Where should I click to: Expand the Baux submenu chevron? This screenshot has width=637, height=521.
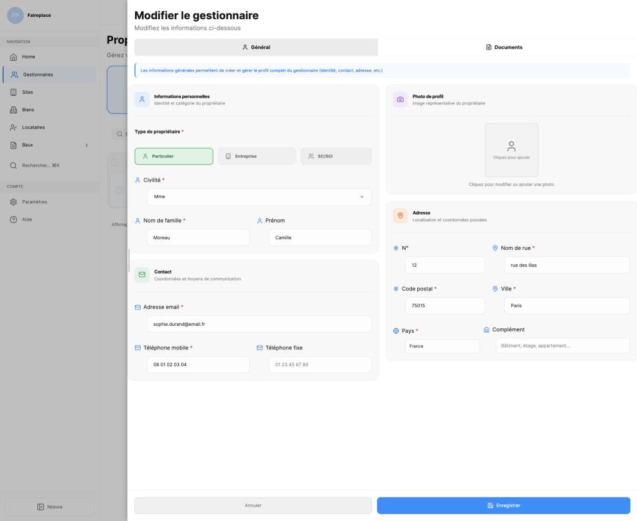(x=86, y=145)
